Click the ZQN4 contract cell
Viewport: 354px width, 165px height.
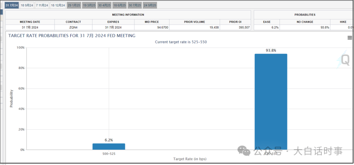tap(73, 27)
